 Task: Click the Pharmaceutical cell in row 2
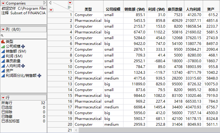(x=89, y=21)
